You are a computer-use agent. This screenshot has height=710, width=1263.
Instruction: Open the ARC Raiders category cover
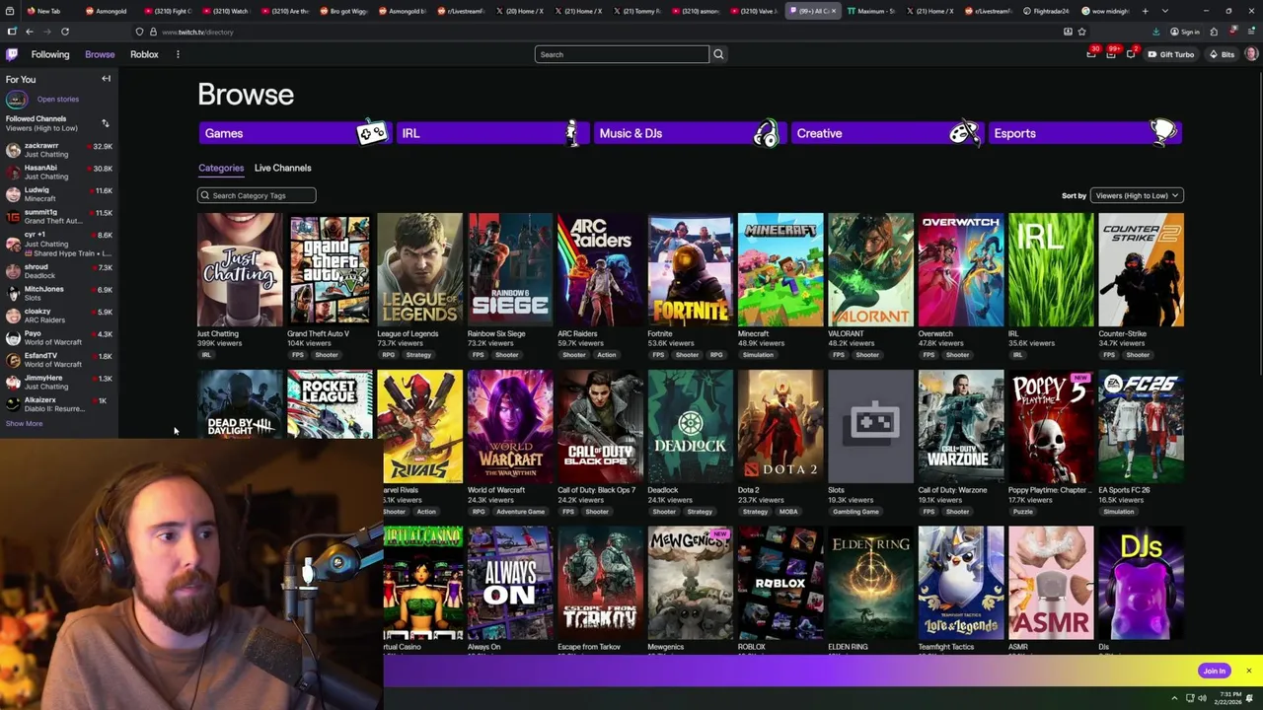pos(600,269)
